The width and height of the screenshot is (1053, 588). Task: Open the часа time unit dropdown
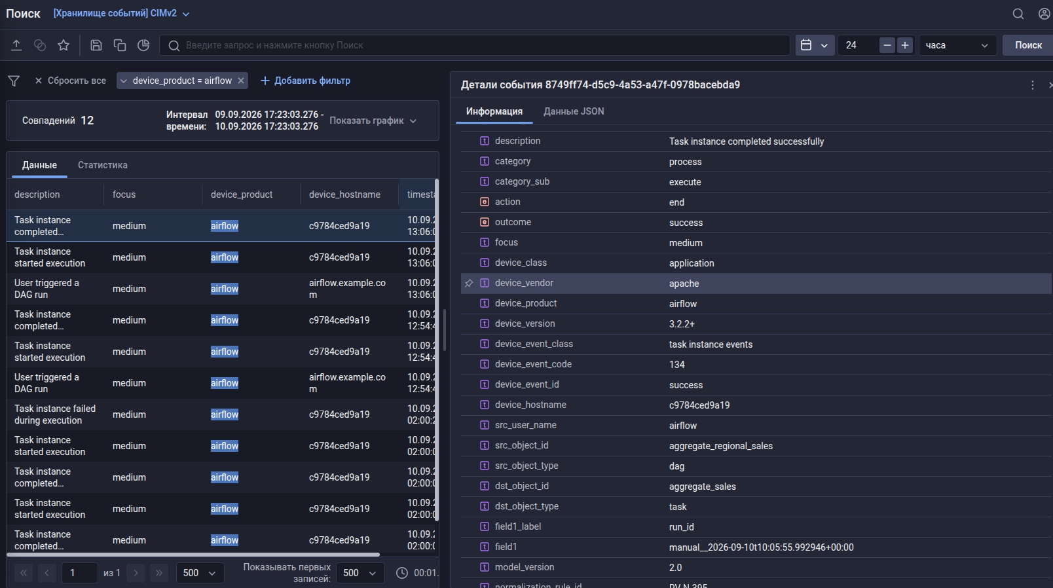click(957, 45)
